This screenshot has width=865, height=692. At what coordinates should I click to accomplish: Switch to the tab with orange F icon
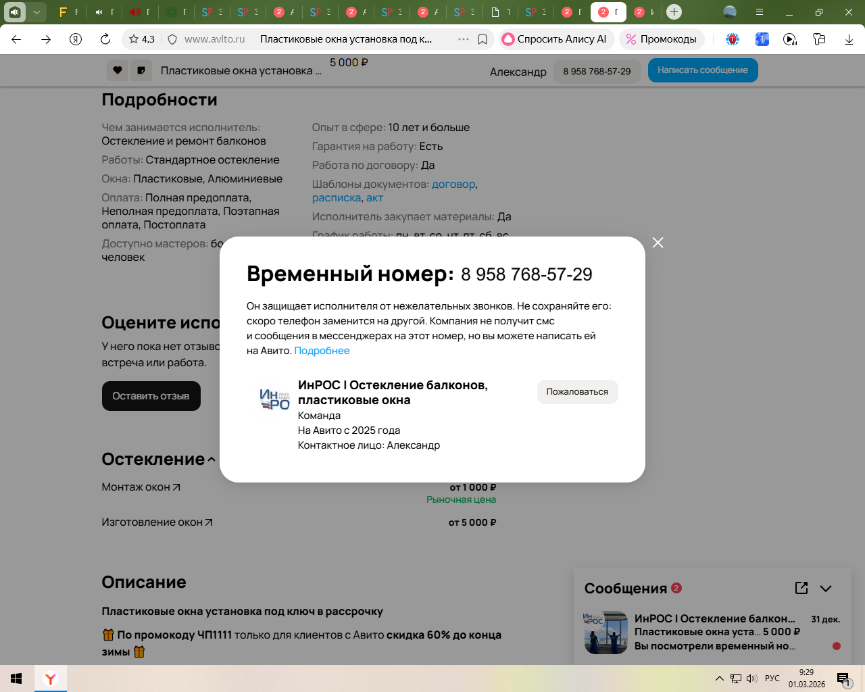click(69, 11)
